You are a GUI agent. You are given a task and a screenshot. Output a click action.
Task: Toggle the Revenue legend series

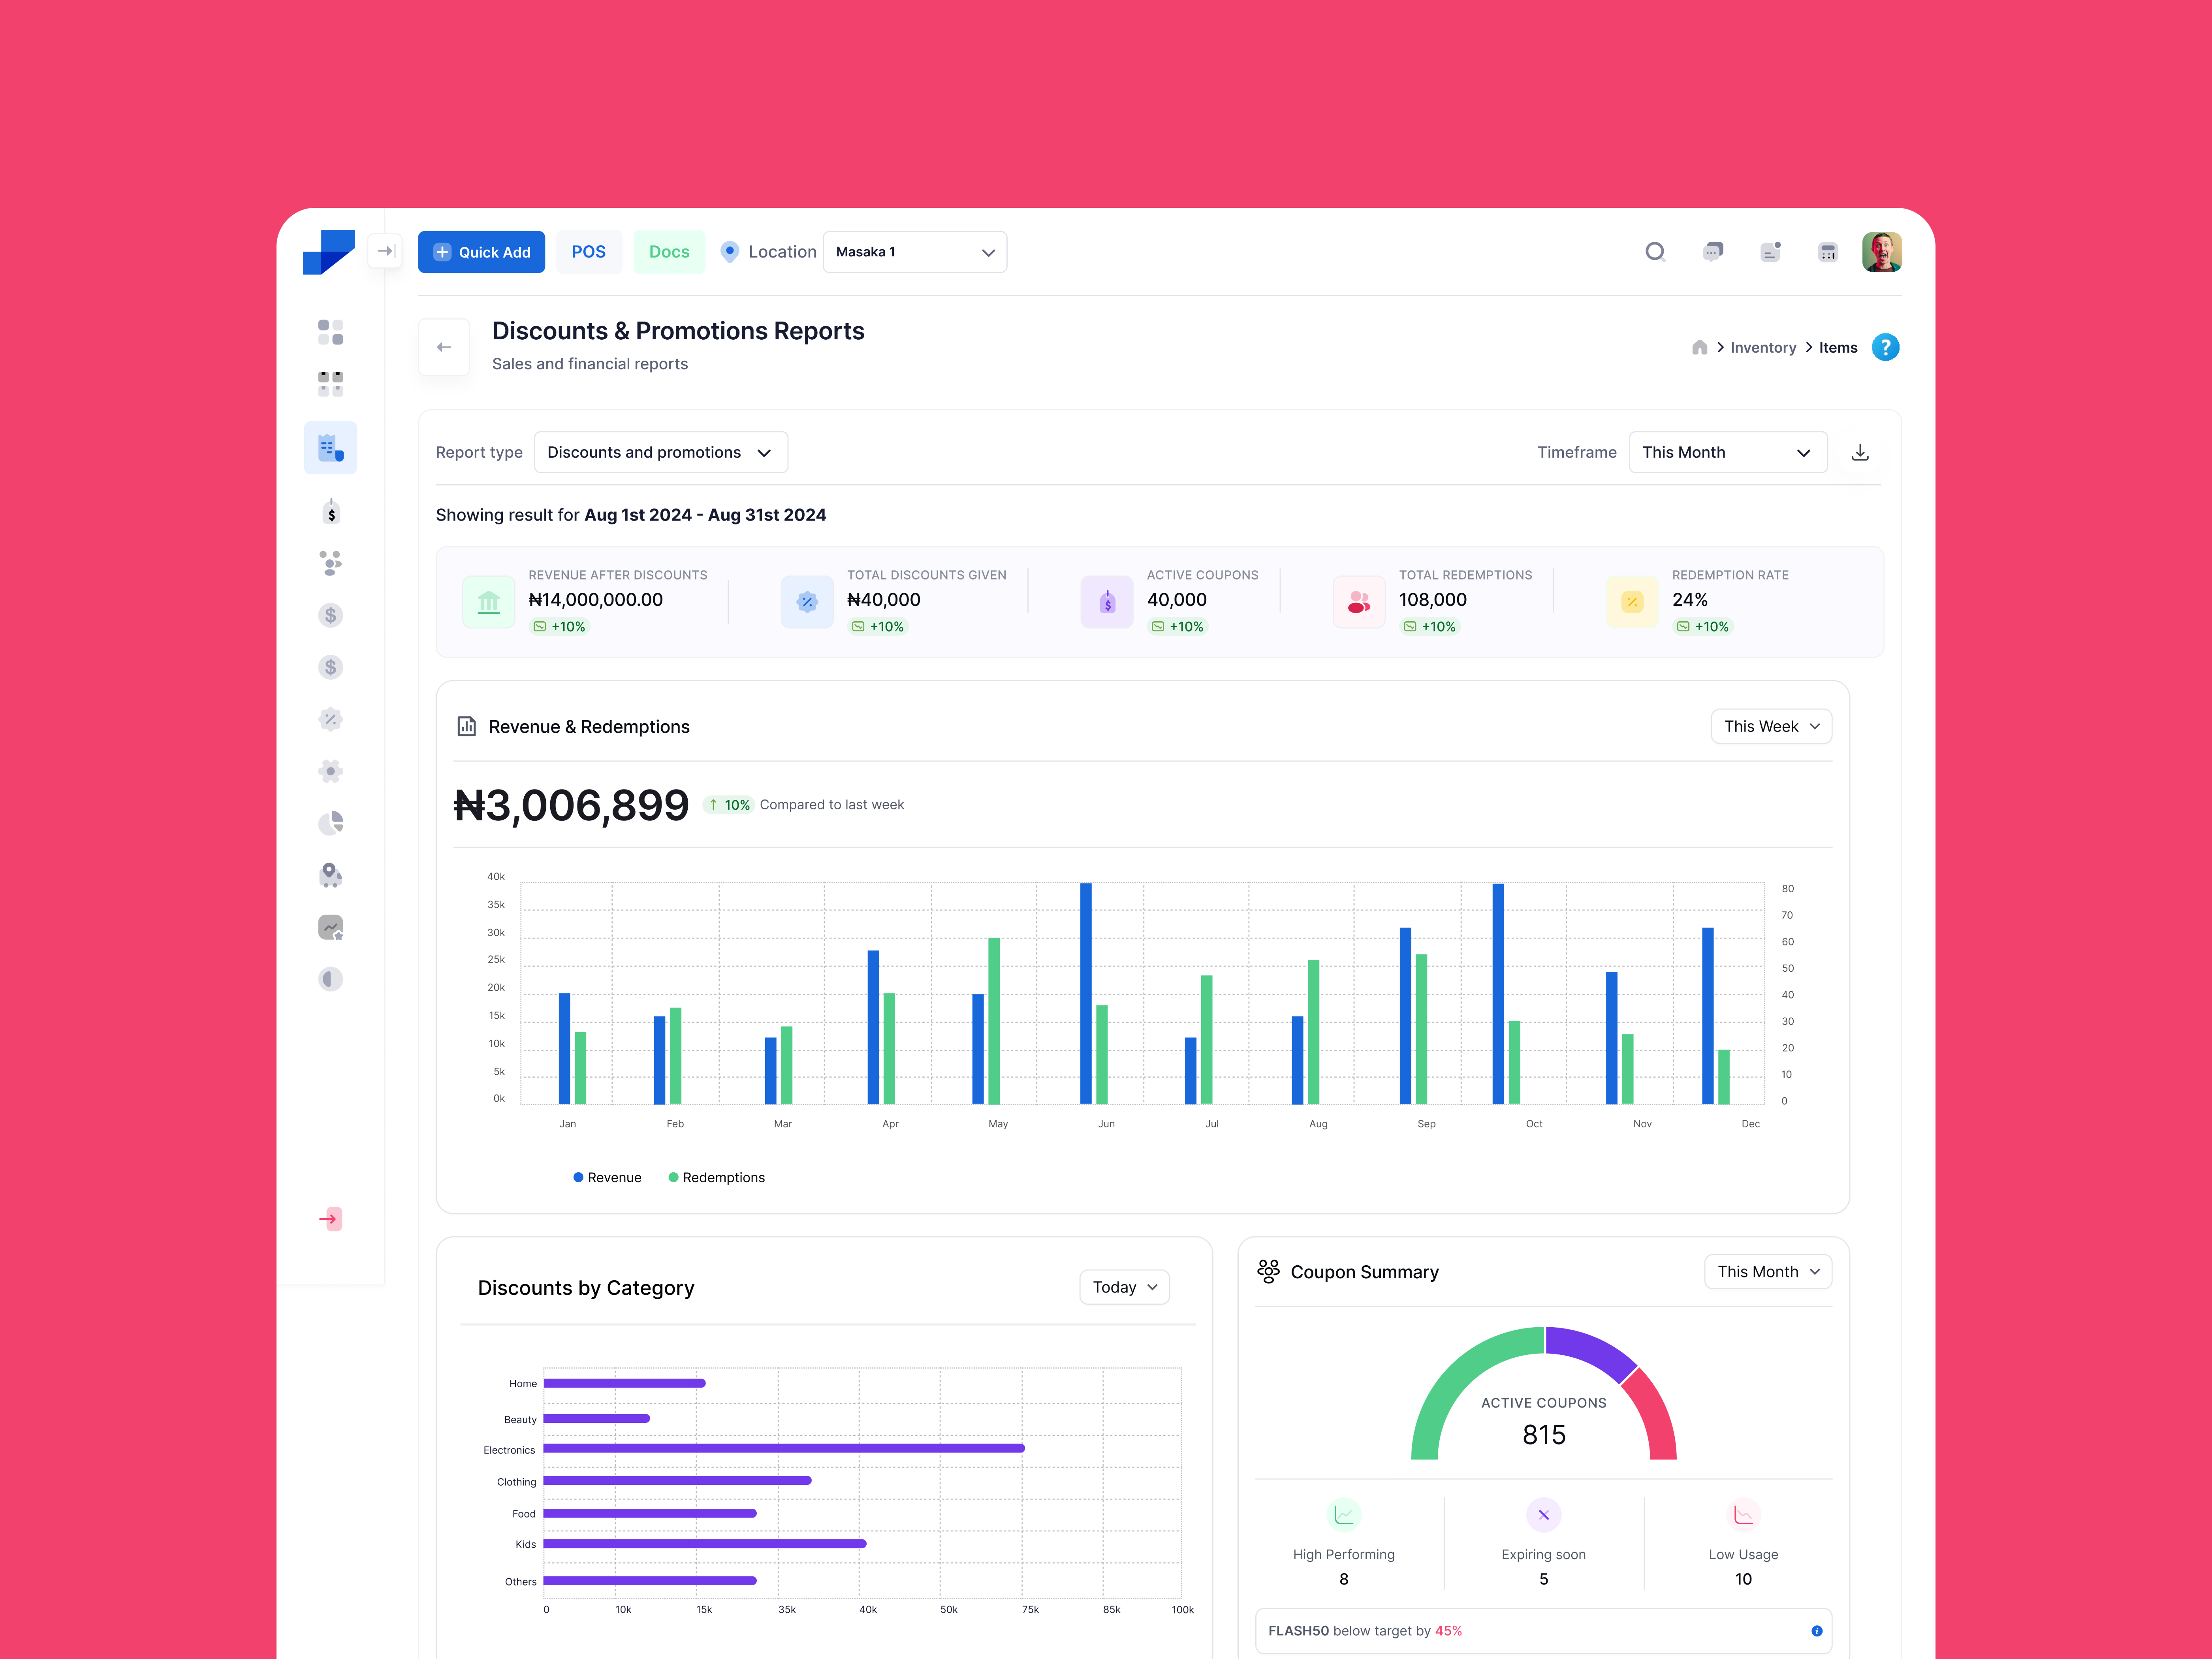coord(607,1177)
